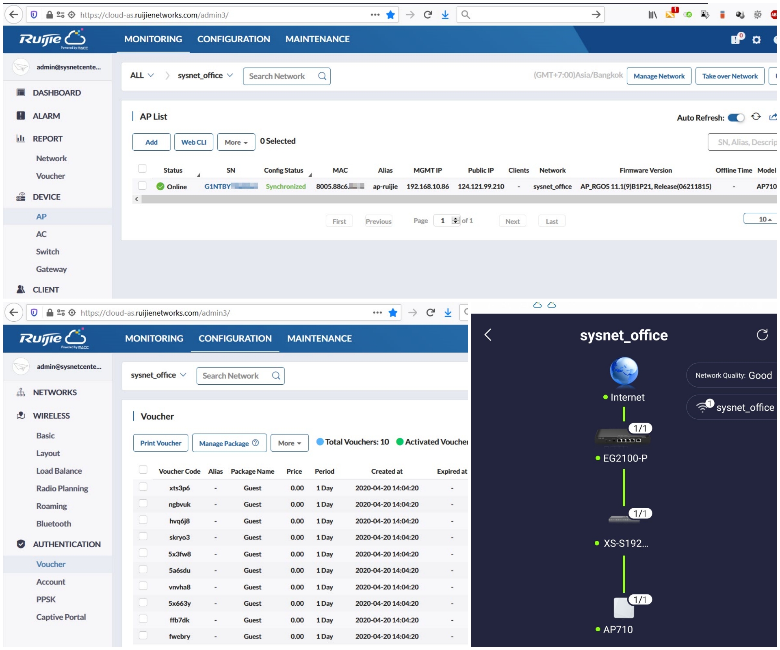
Task: Open the G1NTBY serial number link
Action: (x=232, y=187)
